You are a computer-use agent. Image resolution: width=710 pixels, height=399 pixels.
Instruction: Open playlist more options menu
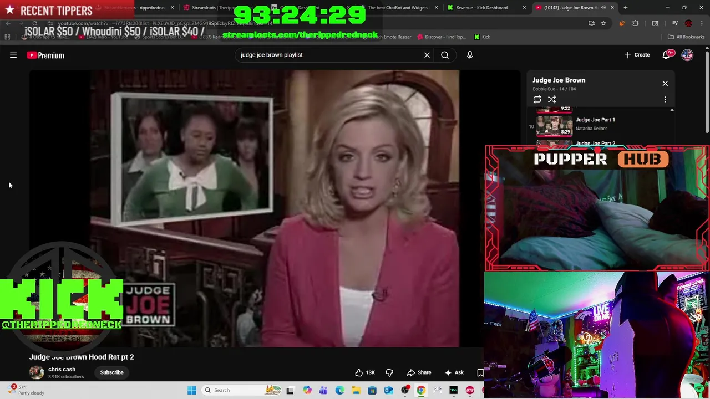click(665, 99)
